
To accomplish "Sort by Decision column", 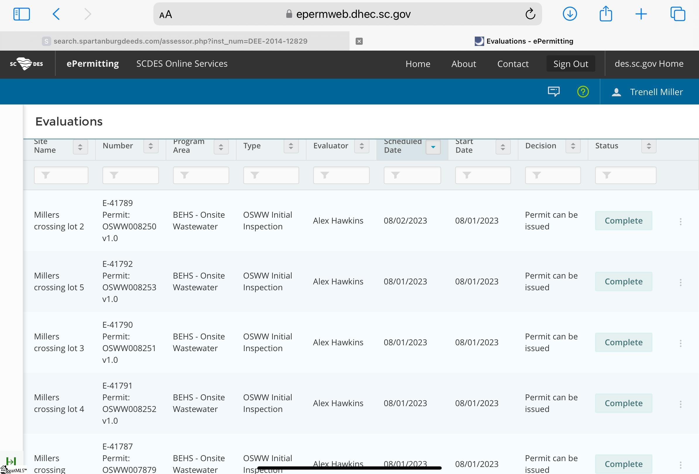I will tap(573, 146).
